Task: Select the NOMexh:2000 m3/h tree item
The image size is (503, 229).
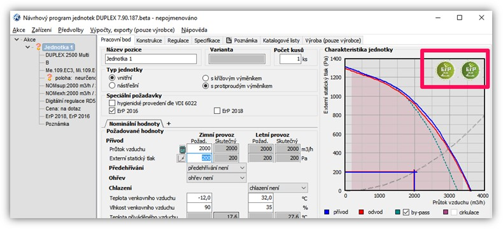Action: [x=71, y=94]
